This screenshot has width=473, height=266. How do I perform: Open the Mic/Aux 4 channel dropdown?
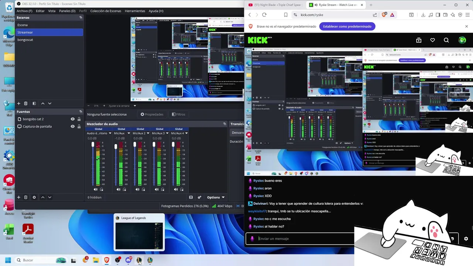187,133
